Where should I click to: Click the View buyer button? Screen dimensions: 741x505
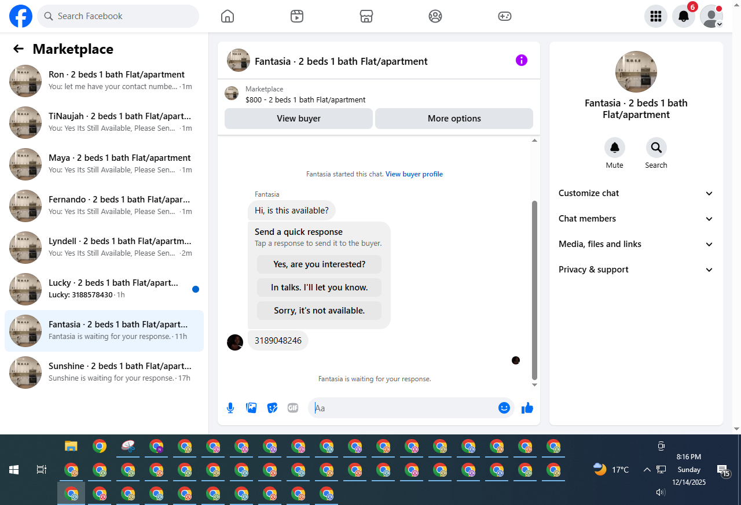pos(299,119)
